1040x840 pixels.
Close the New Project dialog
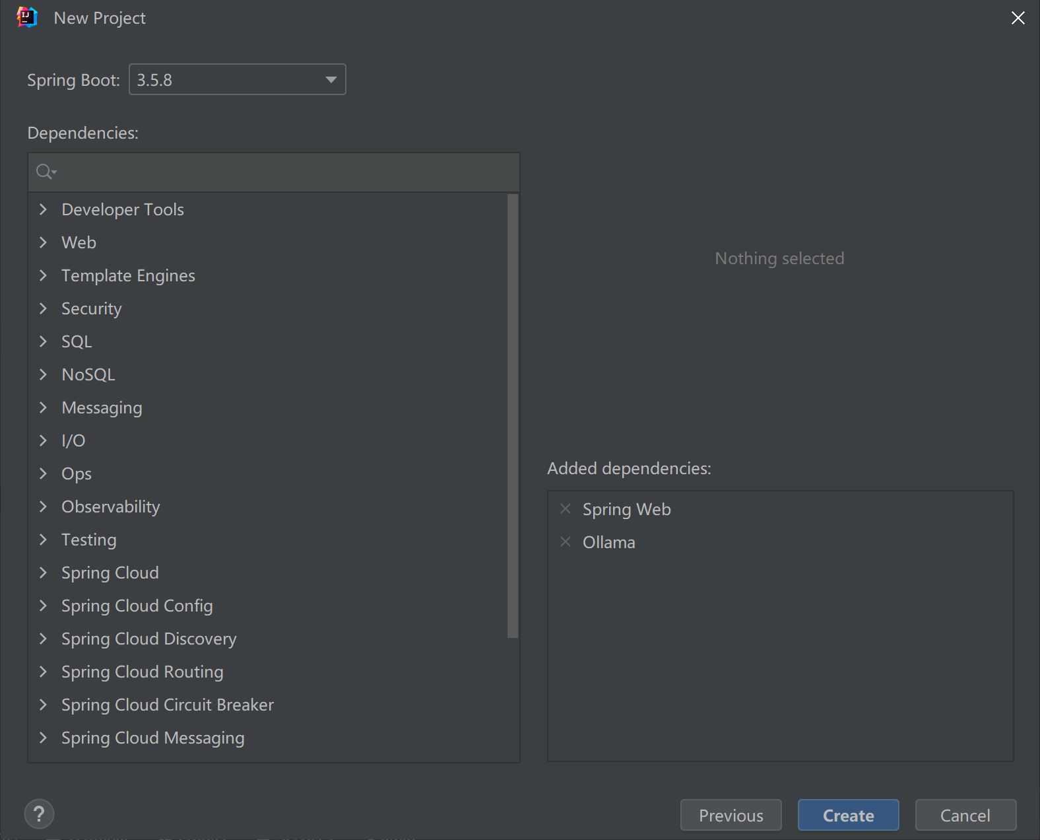[x=1018, y=18]
